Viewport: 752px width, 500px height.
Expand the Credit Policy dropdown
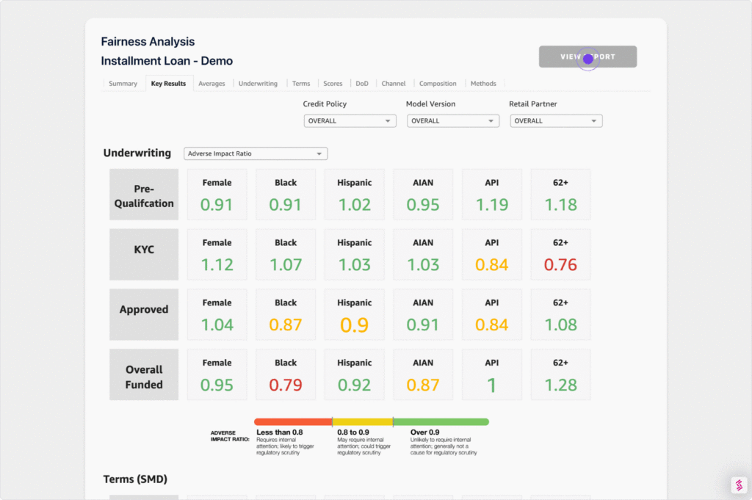coord(350,121)
